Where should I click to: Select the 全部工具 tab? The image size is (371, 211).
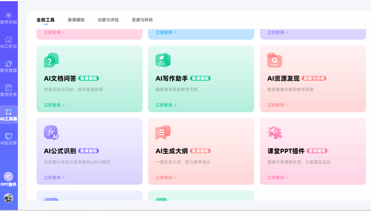[45, 20]
